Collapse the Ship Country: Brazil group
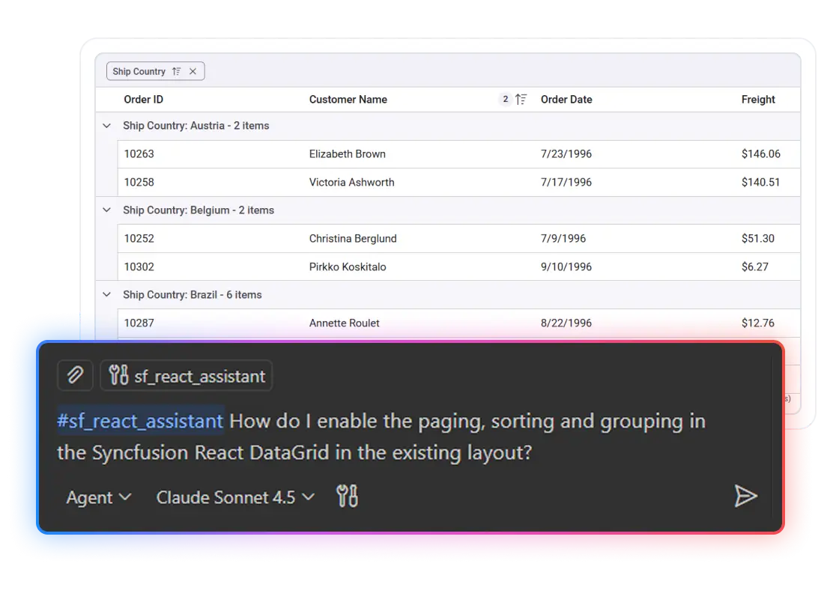Screen dimensions: 836x605 pyautogui.click(x=106, y=294)
